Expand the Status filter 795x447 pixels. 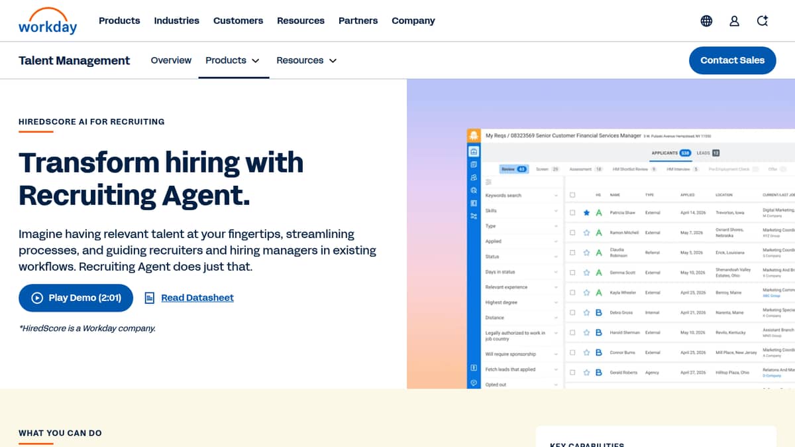pos(522,257)
